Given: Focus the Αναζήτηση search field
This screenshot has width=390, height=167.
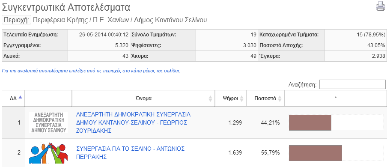Looking at the screenshot, I should pyautogui.click(x=352, y=84).
